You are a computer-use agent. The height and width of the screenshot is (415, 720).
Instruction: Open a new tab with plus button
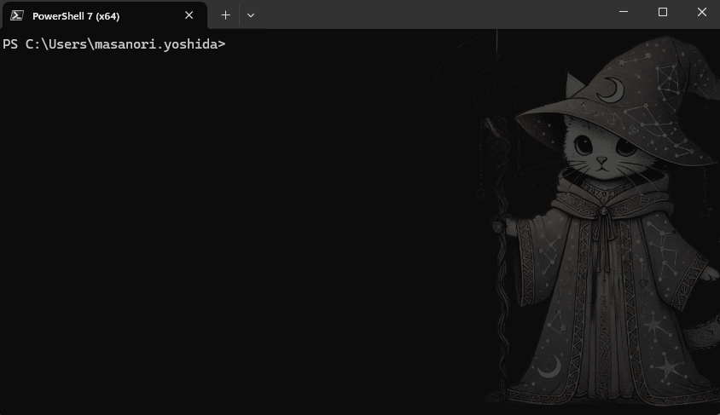[225, 15]
